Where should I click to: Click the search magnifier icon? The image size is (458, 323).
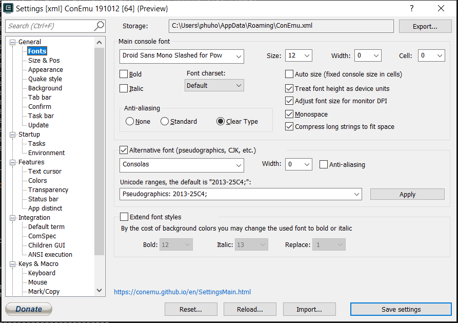tap(99, 26)
